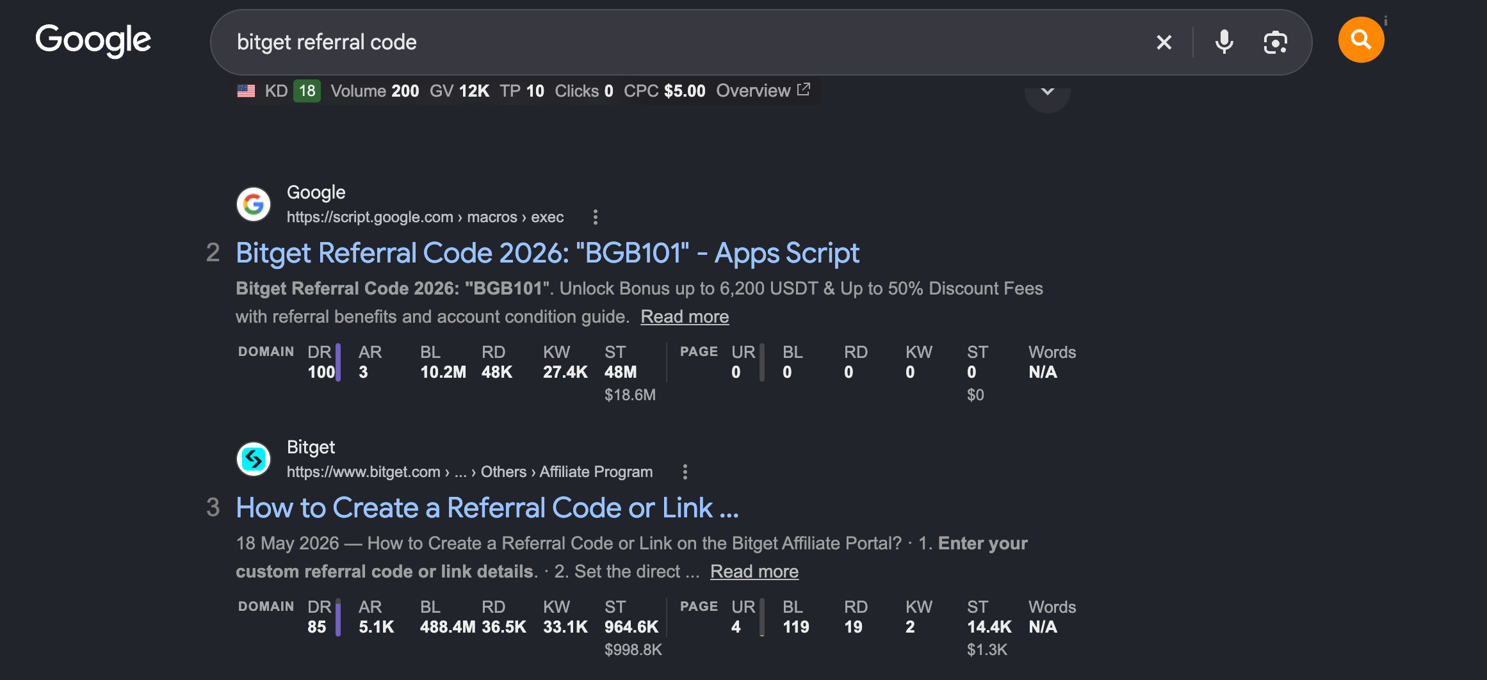Click DR value 85 for Bitget domain
The height and width of the screenshot is (680, 1487).
coord(316,627)
